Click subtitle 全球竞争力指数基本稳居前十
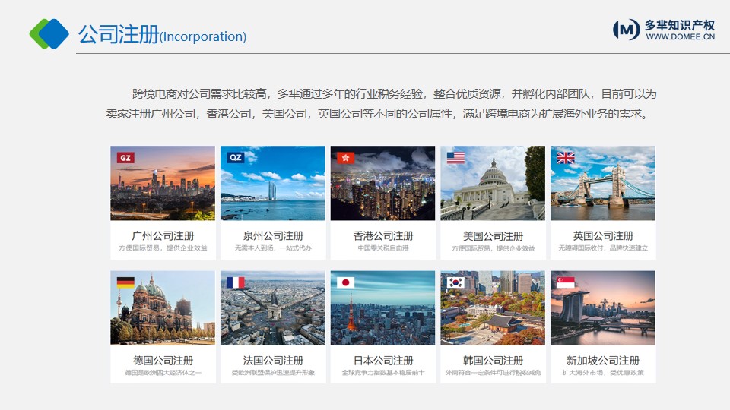The image size is (730, 410). click(382, 373)
